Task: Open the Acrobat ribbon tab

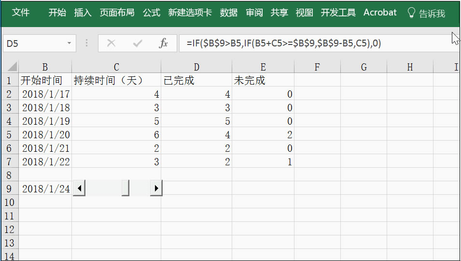Action: pyautogui.click(x=380, y=13)
